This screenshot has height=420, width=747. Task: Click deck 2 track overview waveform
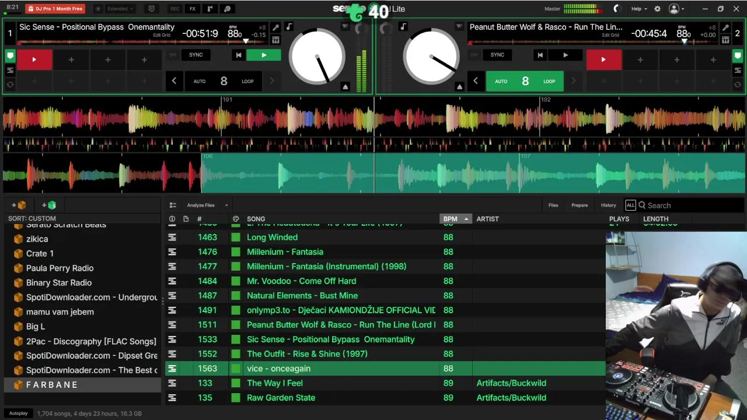(x=592, y=42)
